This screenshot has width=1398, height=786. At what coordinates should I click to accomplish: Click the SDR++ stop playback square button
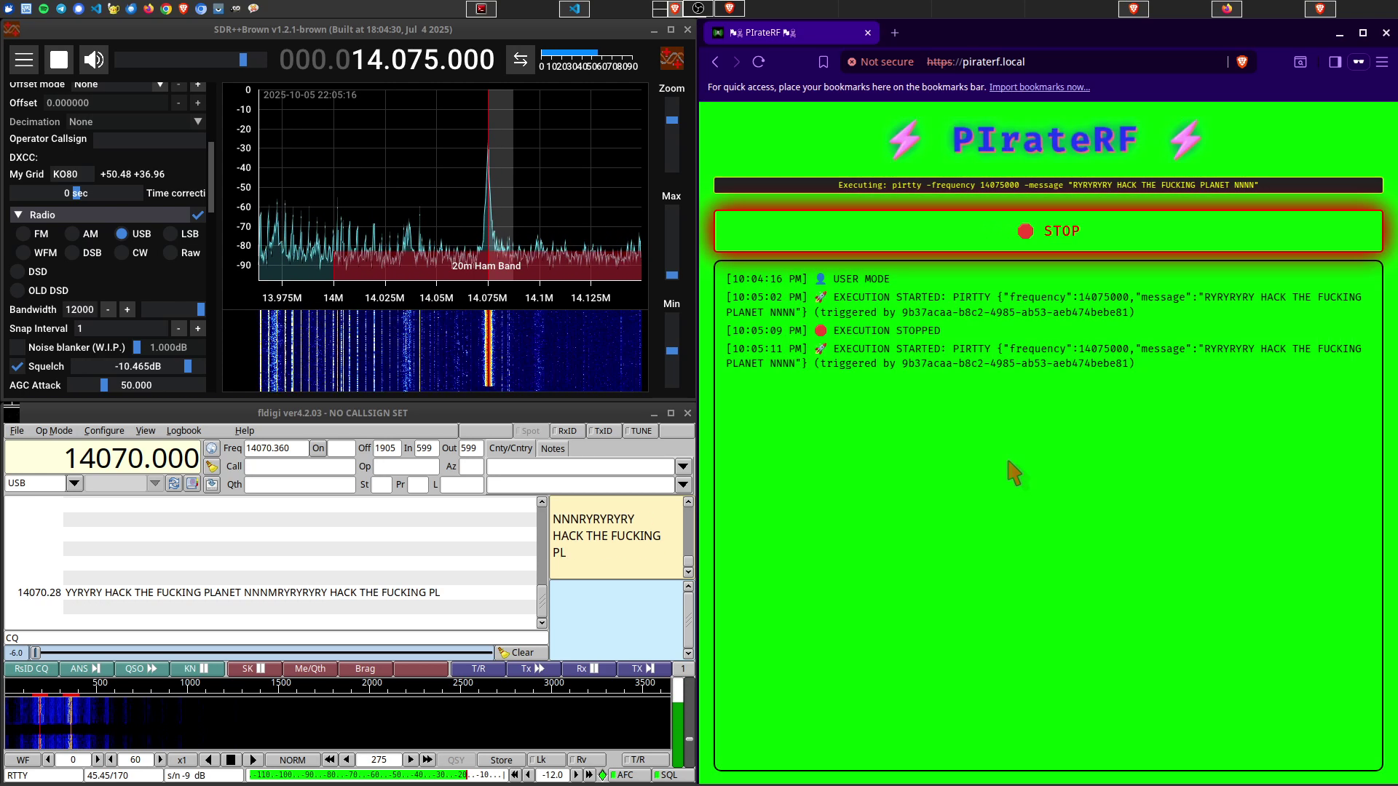click(59, 60)
